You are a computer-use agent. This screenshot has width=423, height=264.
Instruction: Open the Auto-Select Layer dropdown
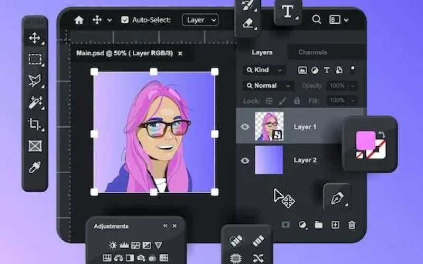click(x=200, y=20)
